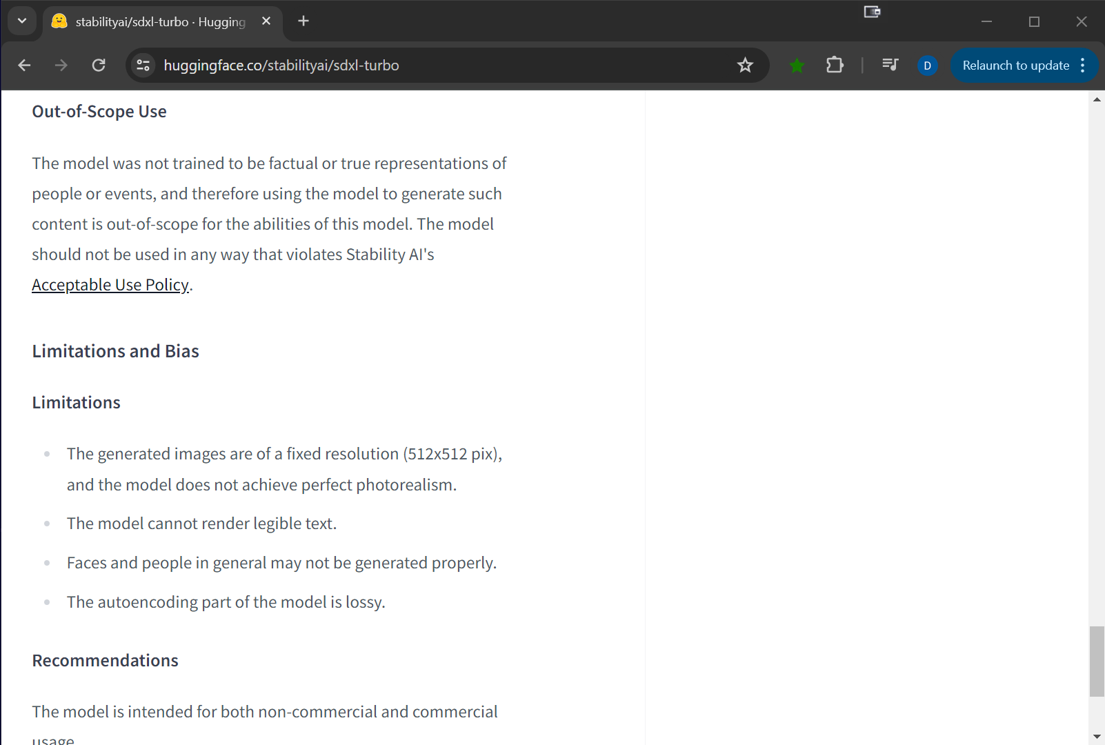Open a new browser tab

coord(303,21)
